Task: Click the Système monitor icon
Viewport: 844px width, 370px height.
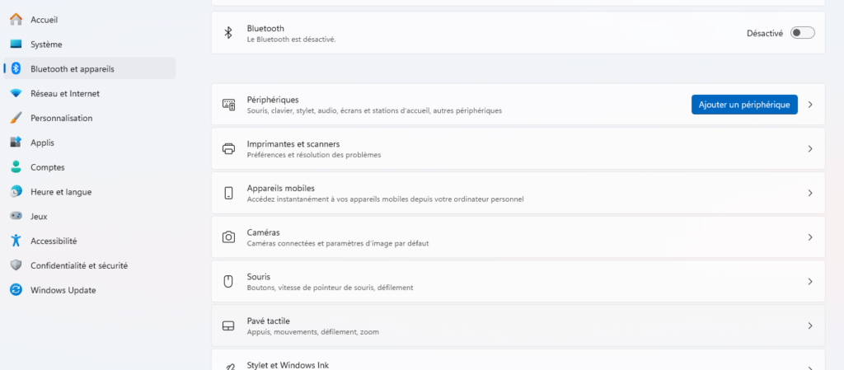Action: coord(16,44)
